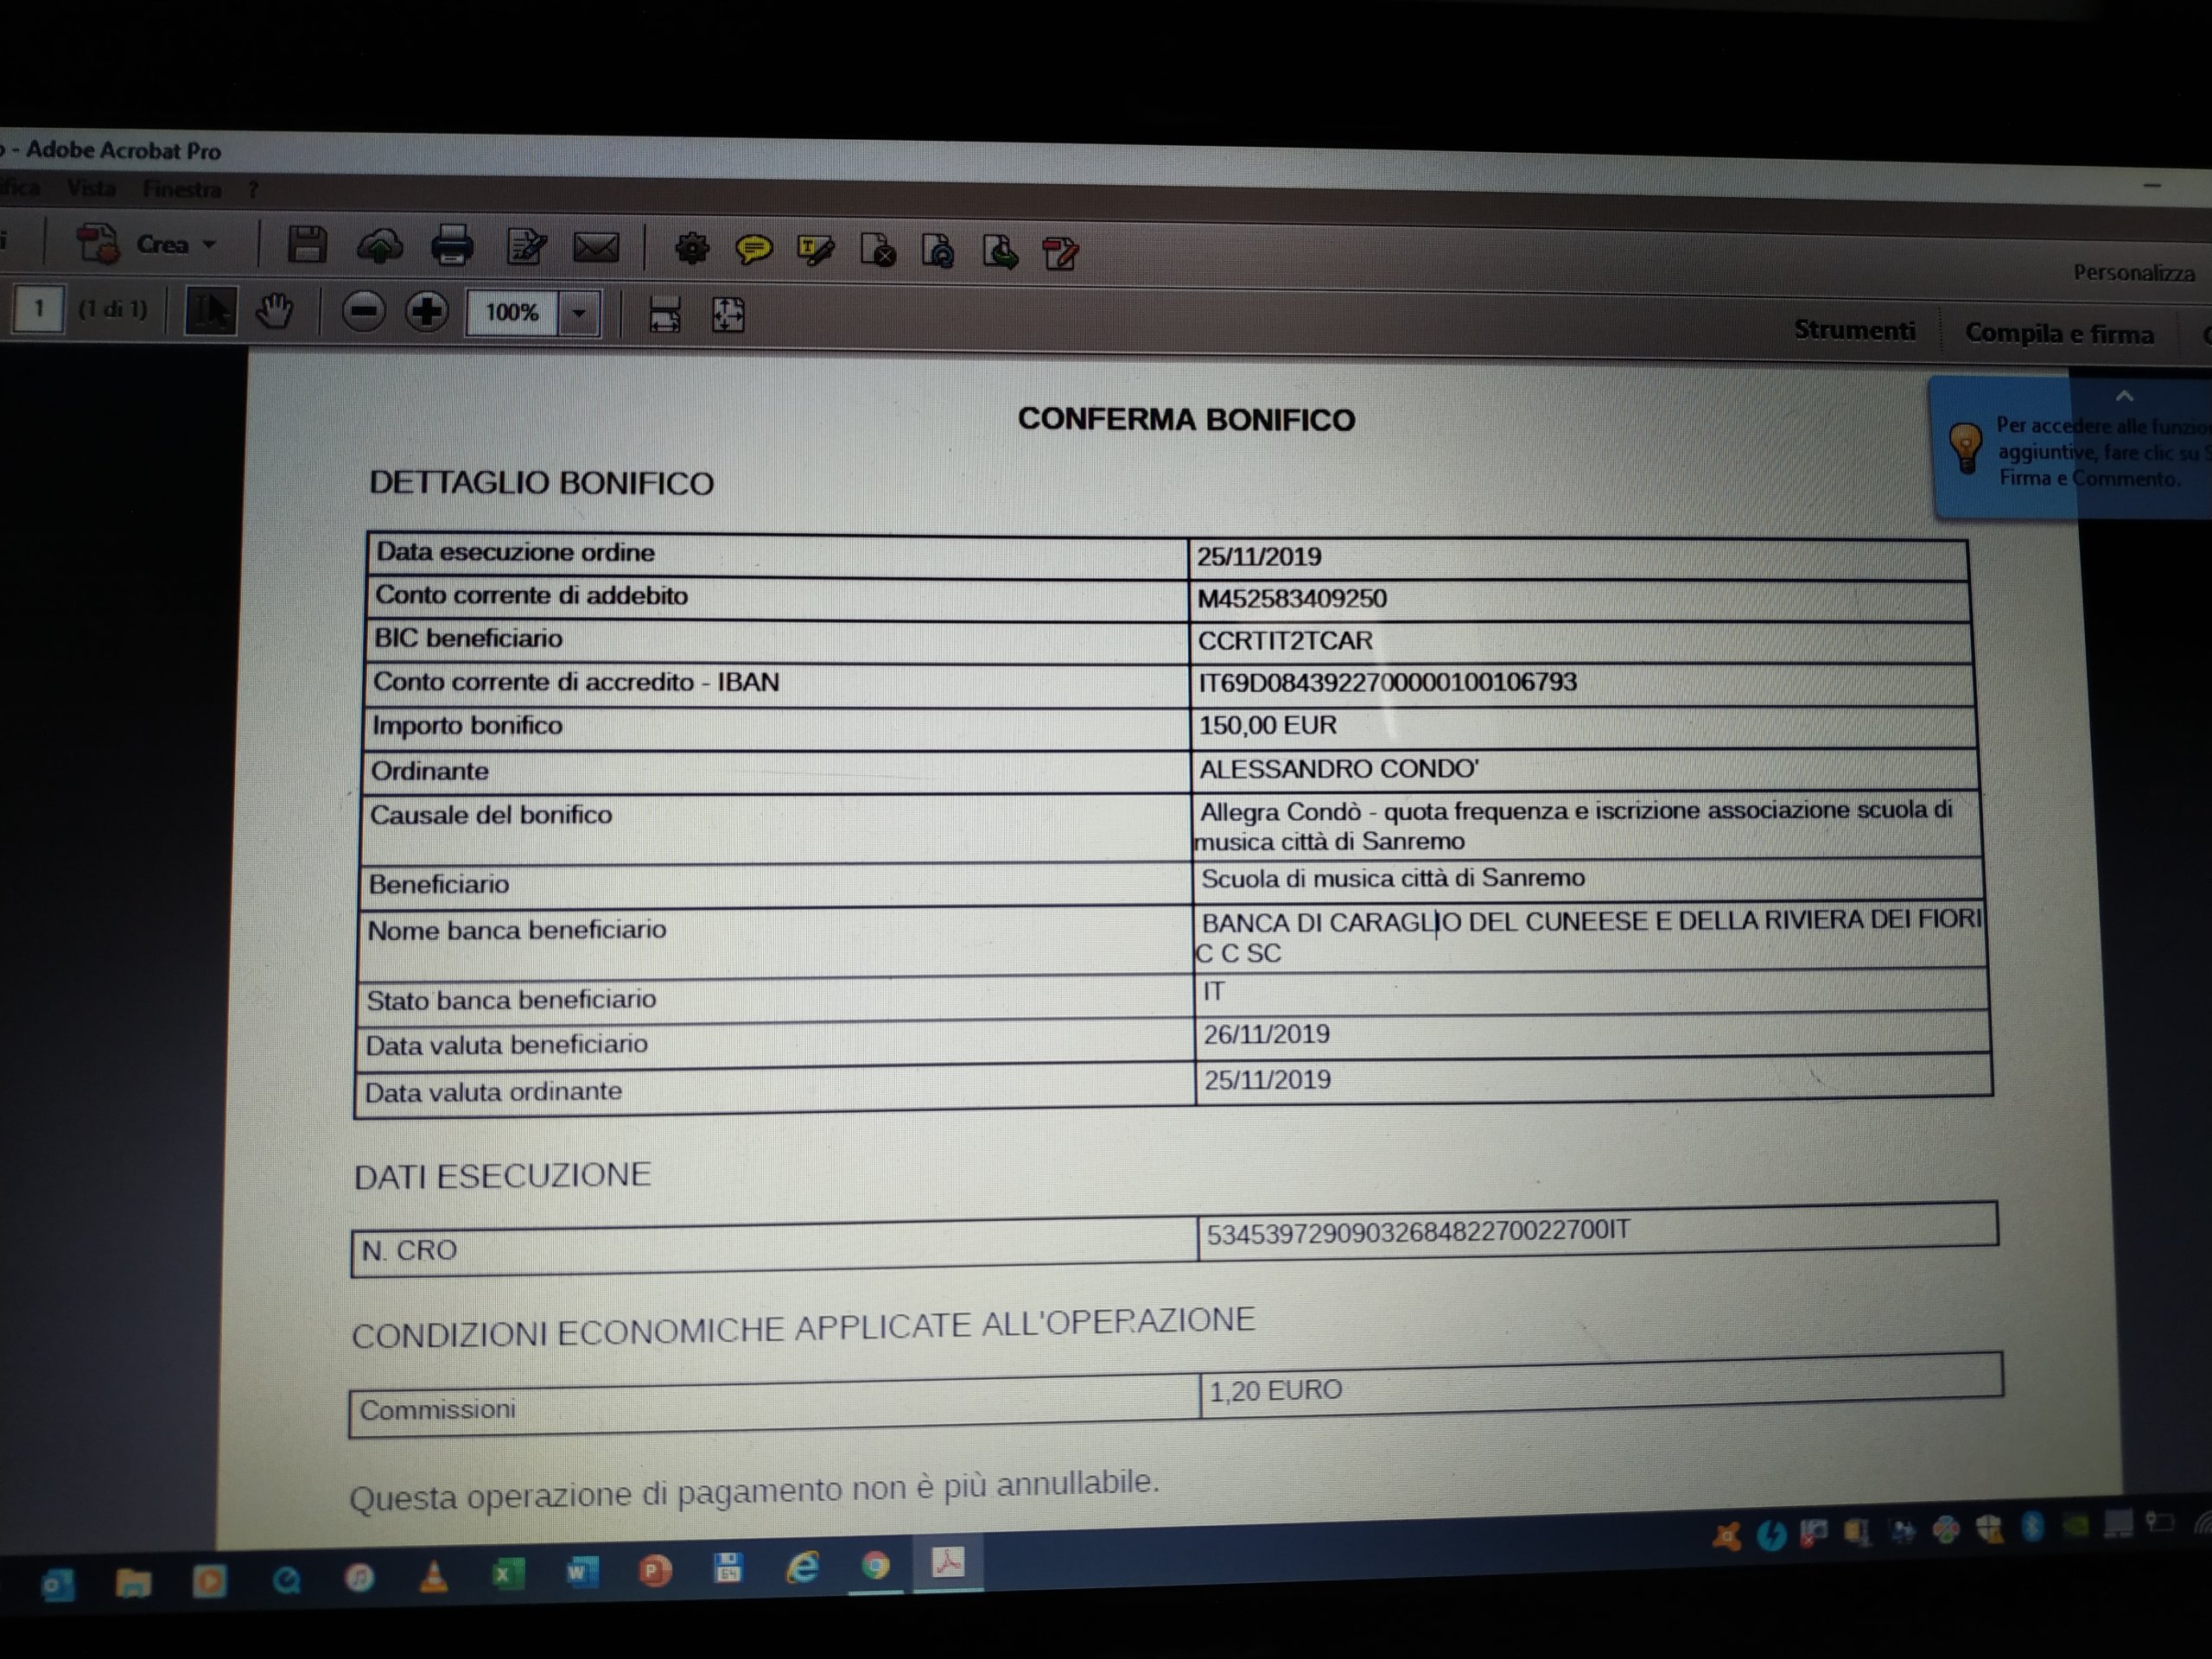
Task: Select the hand pan tool
Action: [273, 311]
